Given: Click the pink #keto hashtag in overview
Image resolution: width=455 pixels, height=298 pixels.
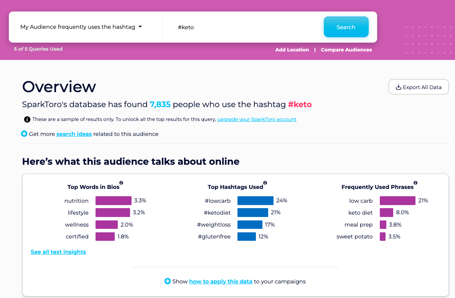Looking at the screenshot, I should click(300, 104).
